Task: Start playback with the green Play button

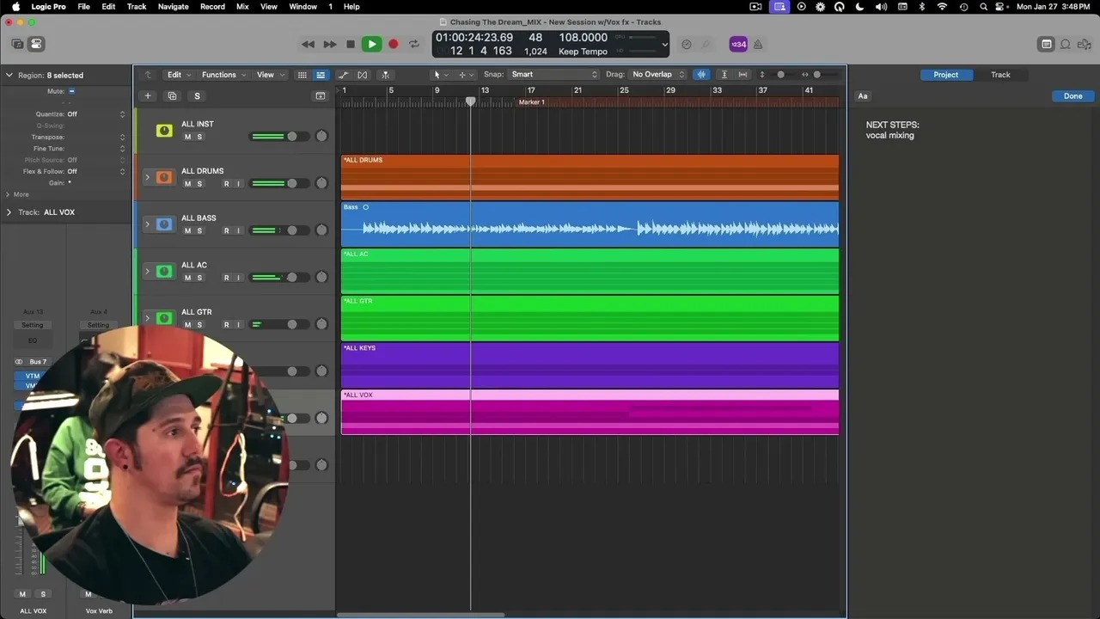Action: click(x=371, y=44)
